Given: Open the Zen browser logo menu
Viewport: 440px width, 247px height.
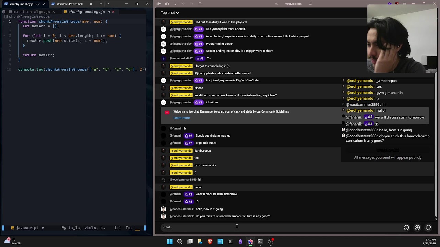Looking at the screenshot, I should (158, 4).
